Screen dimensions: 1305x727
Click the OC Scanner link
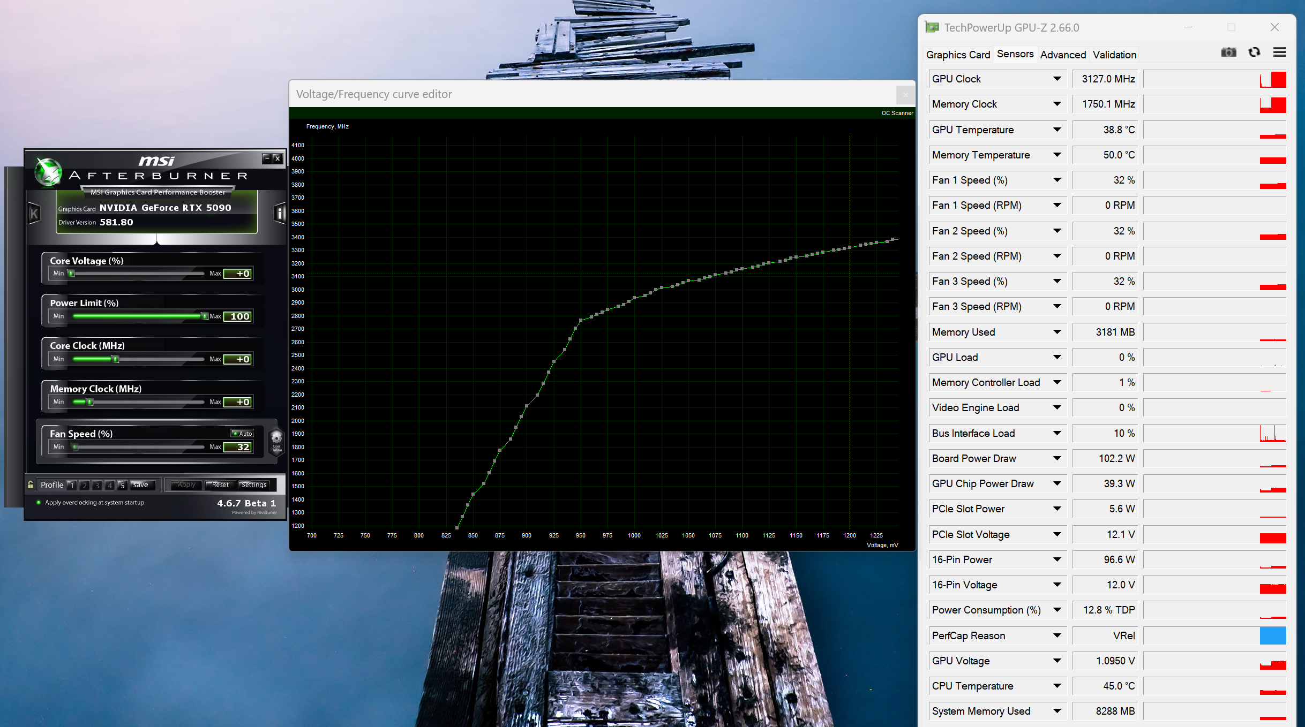click(897, 113)
